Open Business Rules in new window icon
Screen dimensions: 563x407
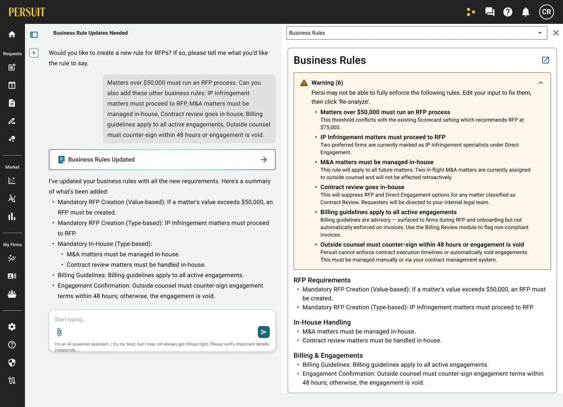pyautogui.click(x=545, y=60)
